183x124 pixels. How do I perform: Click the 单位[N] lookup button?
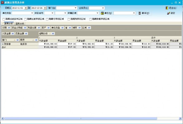pos(106,13)
